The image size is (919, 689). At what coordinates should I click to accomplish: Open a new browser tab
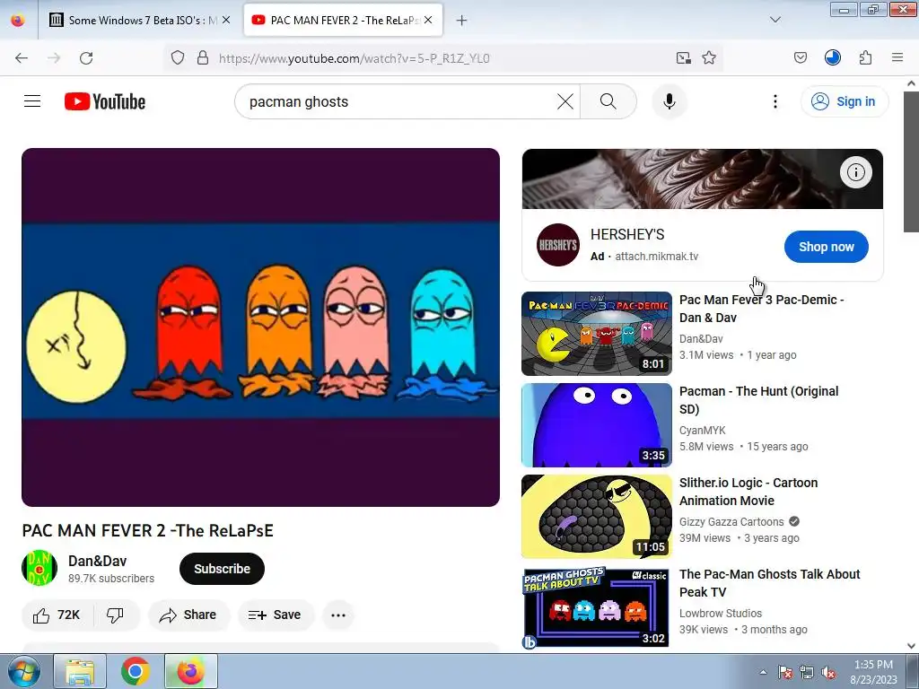click(x=462, y=20)
